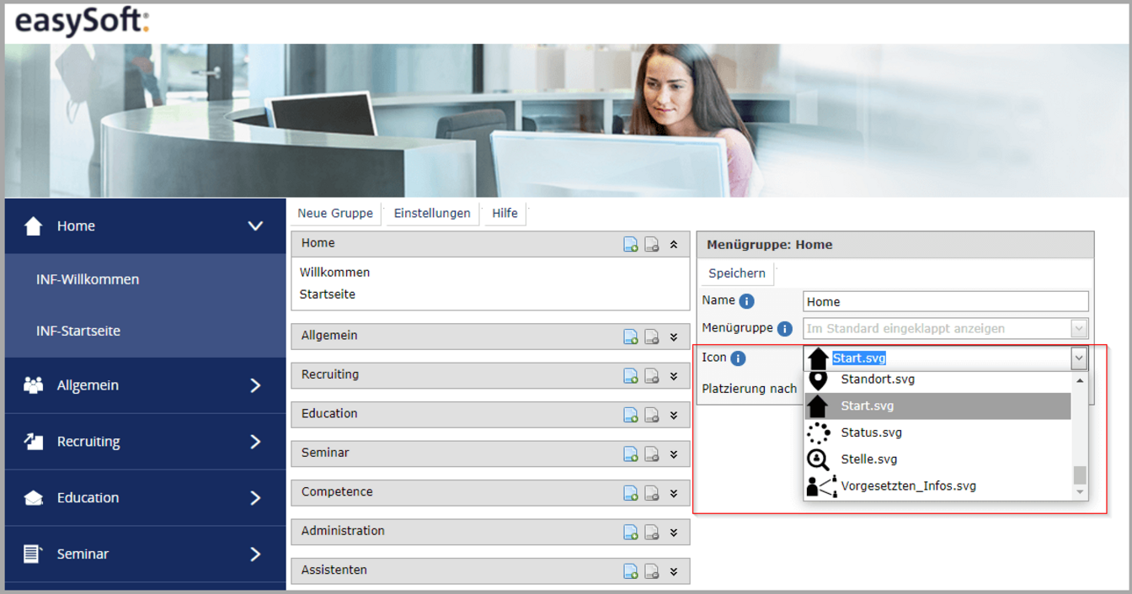Click the add-page icon in the Assistenten header
1132x594 pixels.
click(630, 572)
